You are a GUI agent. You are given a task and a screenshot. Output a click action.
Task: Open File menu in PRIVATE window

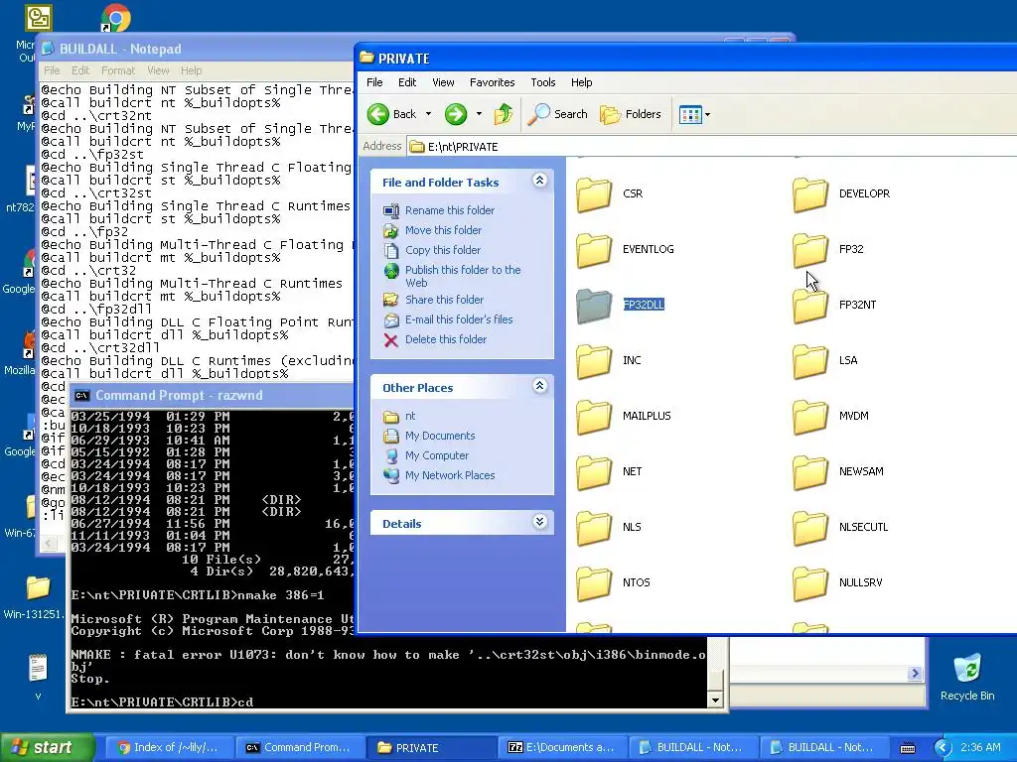tap(374, 82)
